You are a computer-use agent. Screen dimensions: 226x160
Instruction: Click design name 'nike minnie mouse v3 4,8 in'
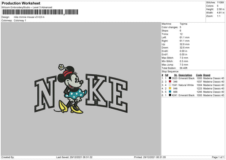point(29,17)
